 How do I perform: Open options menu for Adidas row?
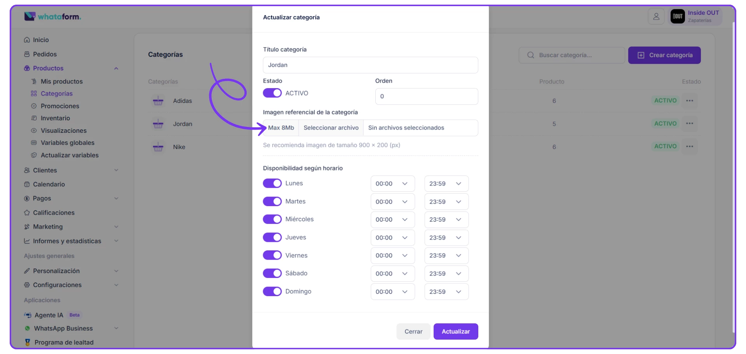(689, 101)
